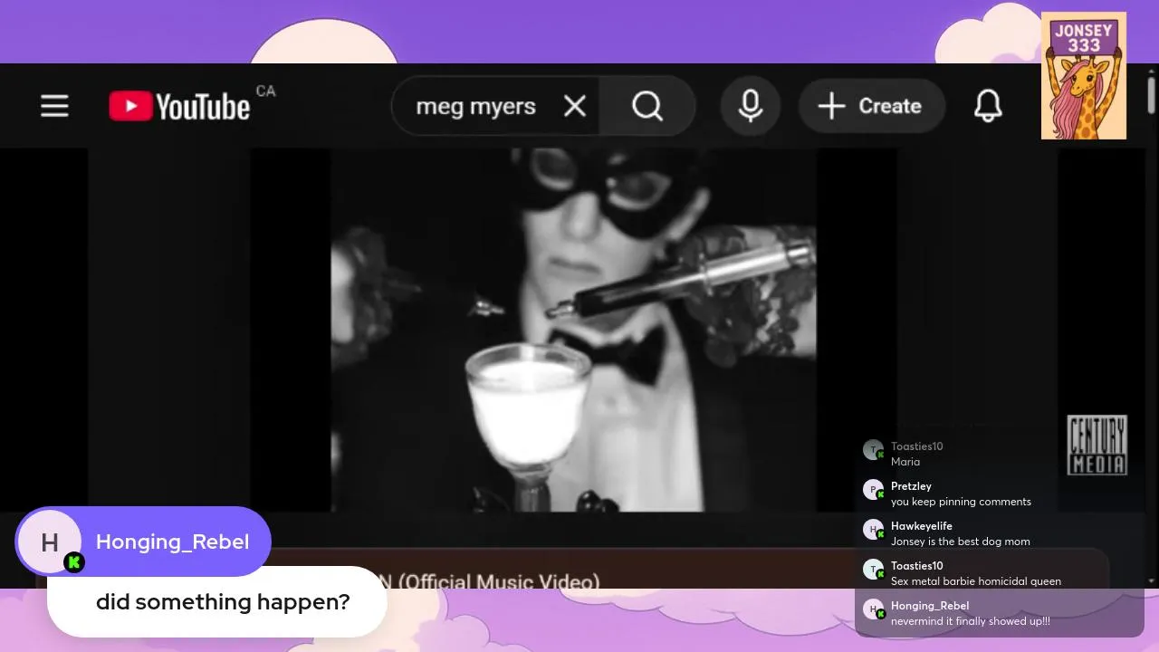Viewport: 1159px width, 652px height.
Task: Open the YouTube hamburger guide menu
Action: point(54,107)
